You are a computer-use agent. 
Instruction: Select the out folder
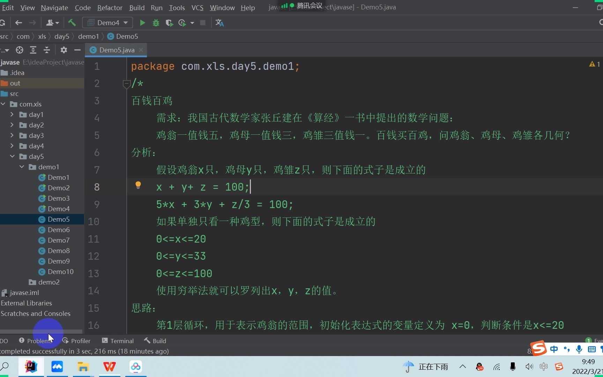pos(10,83)
